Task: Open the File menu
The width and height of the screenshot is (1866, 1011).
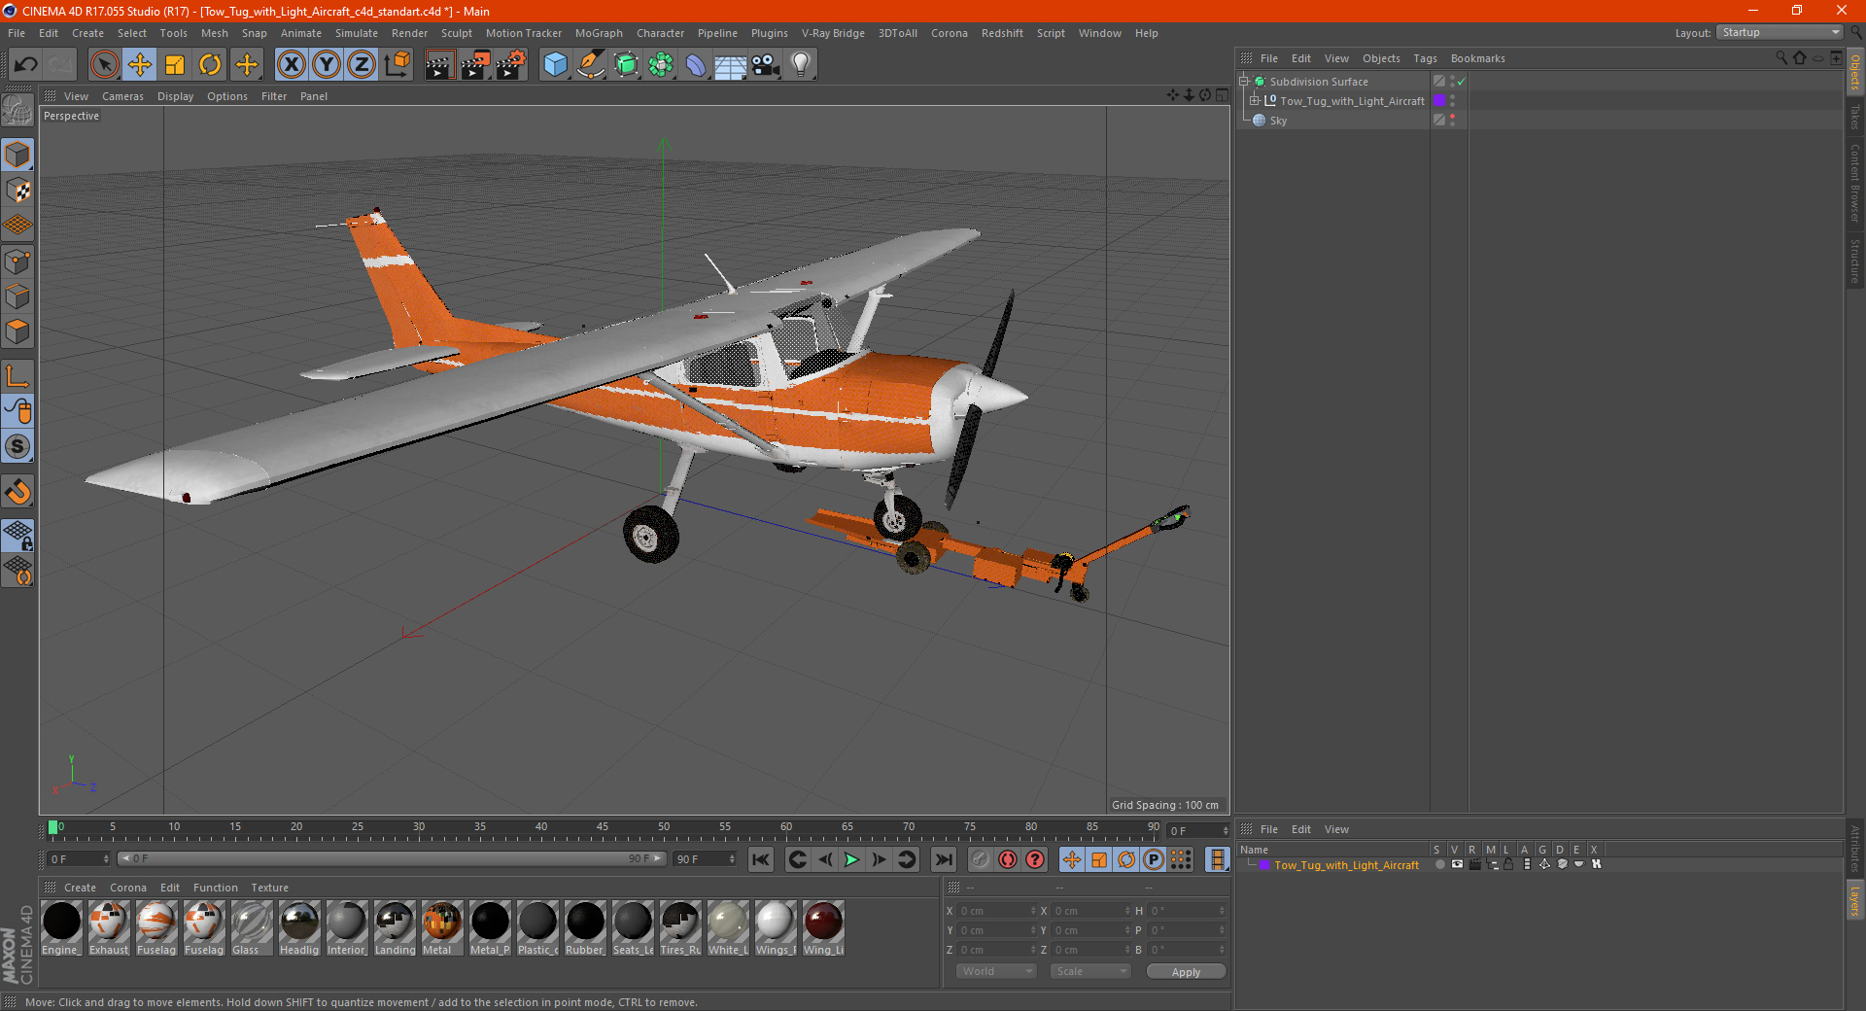Action: (17, 33)
